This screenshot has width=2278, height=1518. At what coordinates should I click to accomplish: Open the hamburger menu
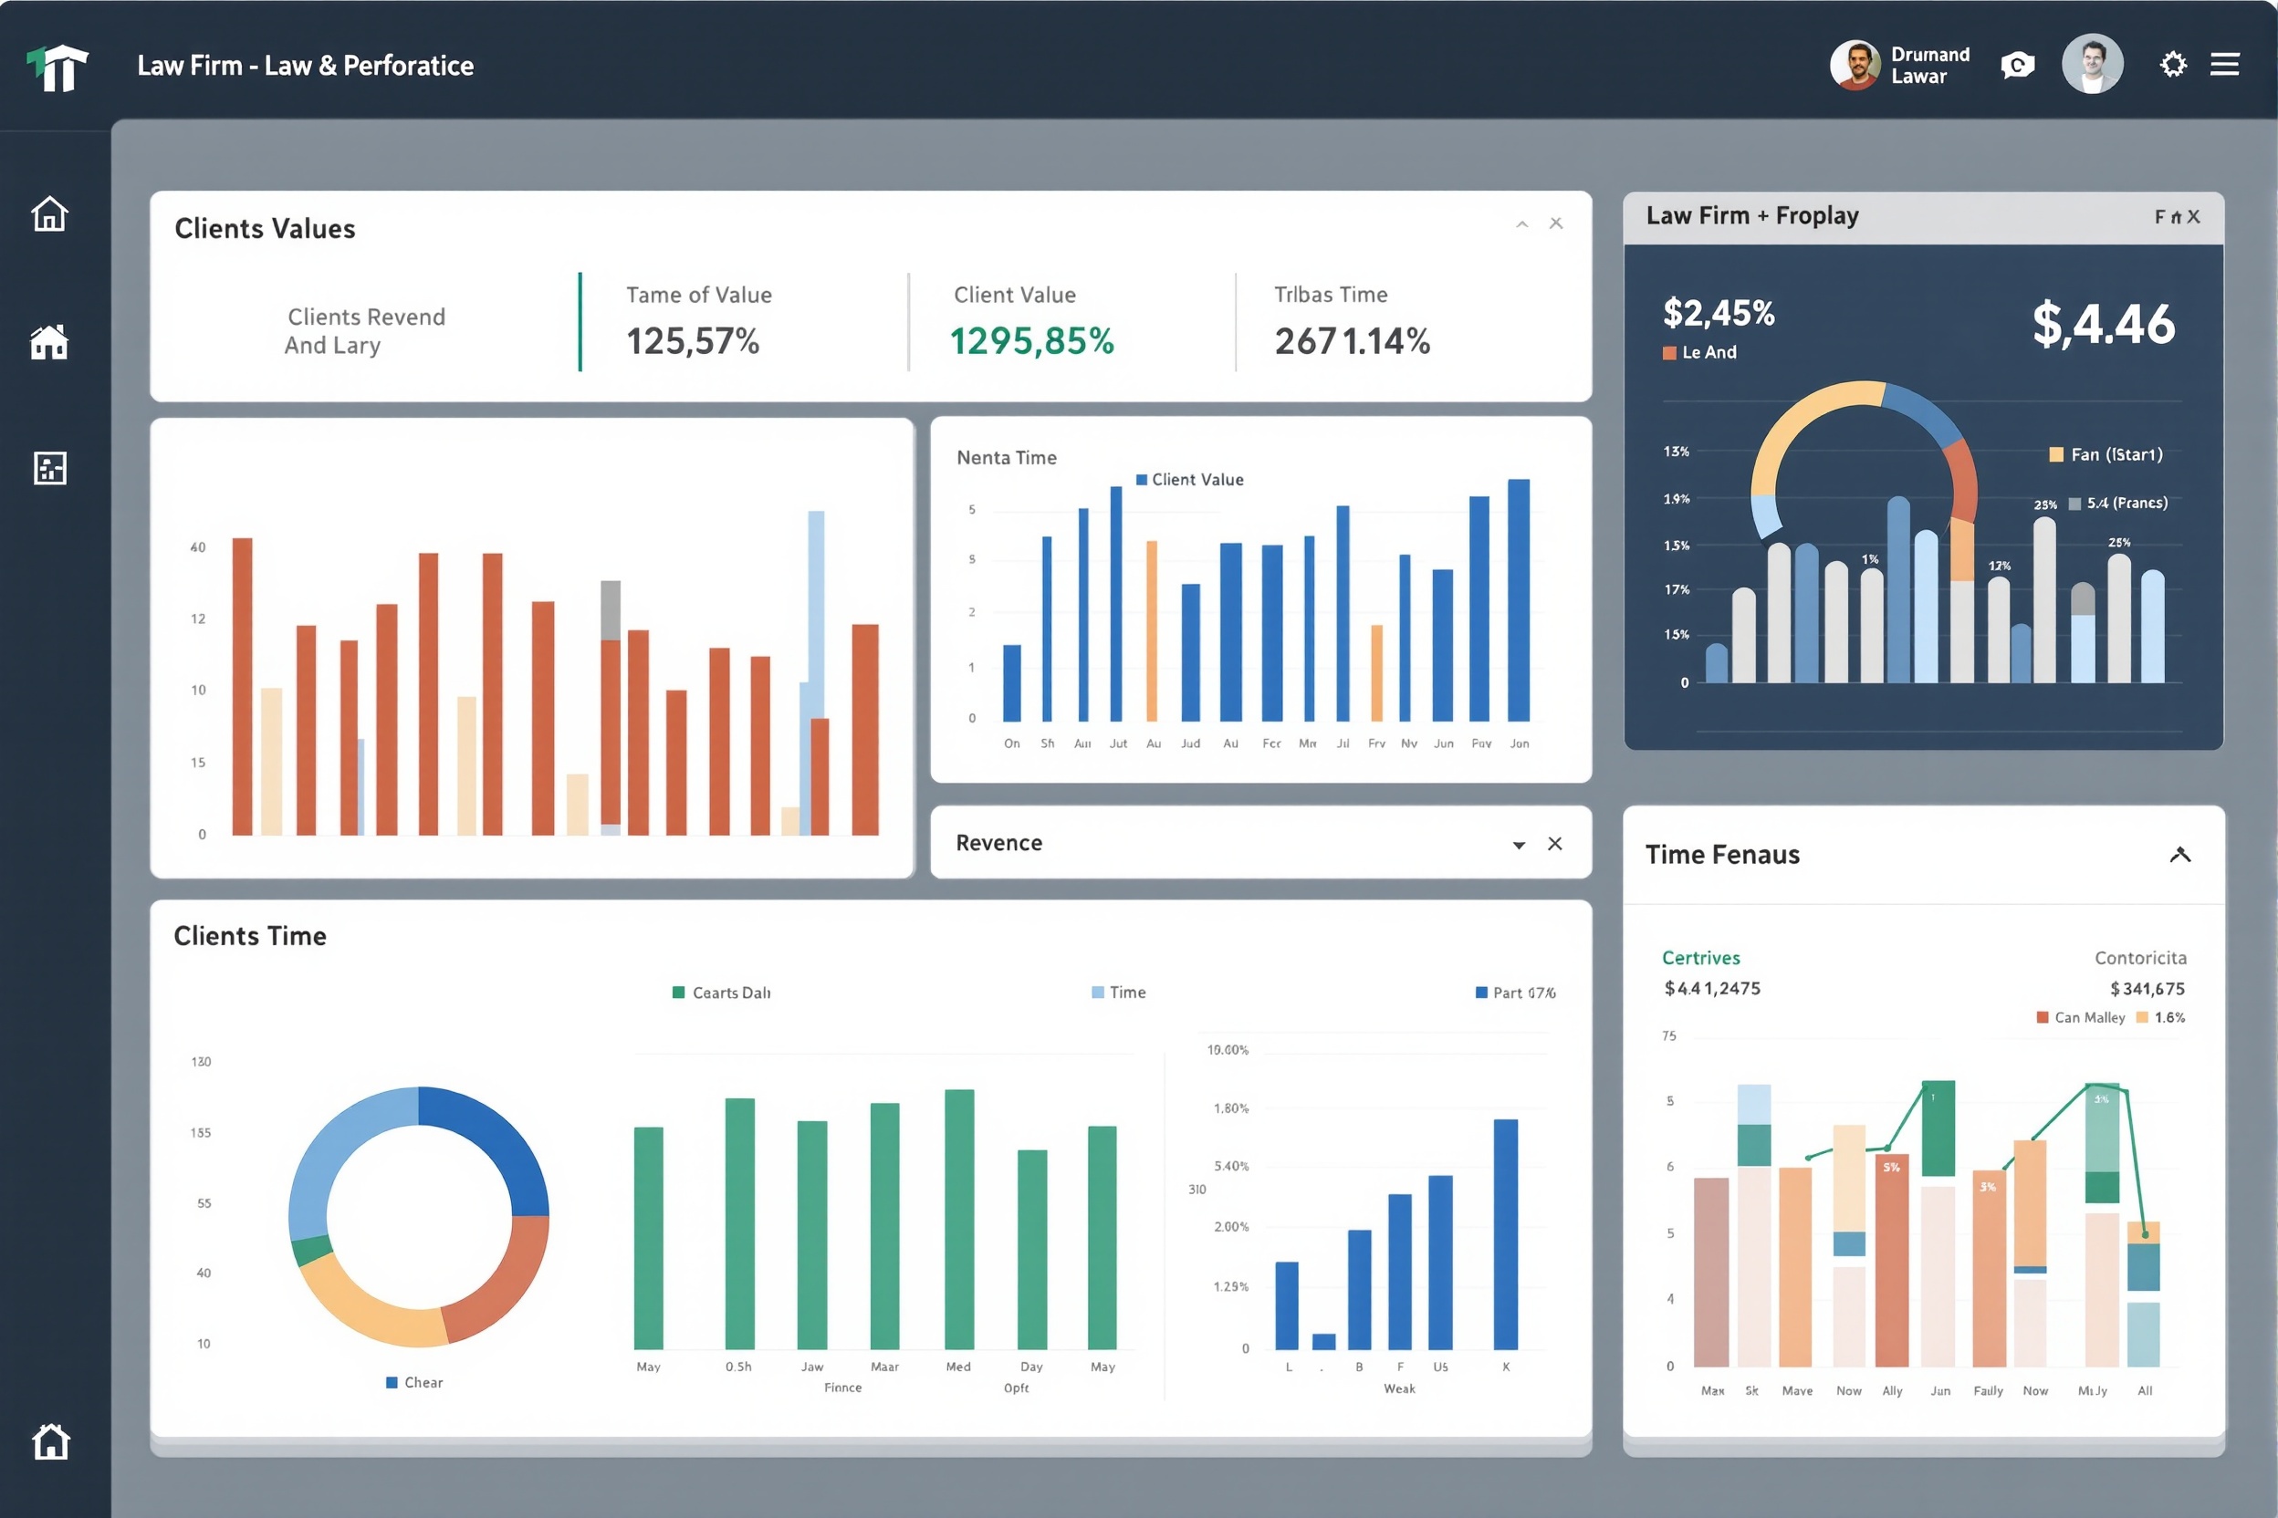pos(2225,64)
